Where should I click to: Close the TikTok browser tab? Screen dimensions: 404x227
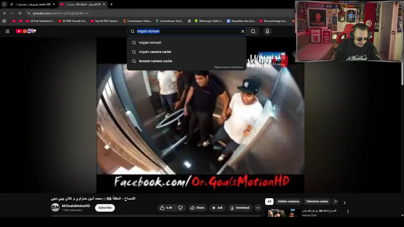tap(54, 4)
